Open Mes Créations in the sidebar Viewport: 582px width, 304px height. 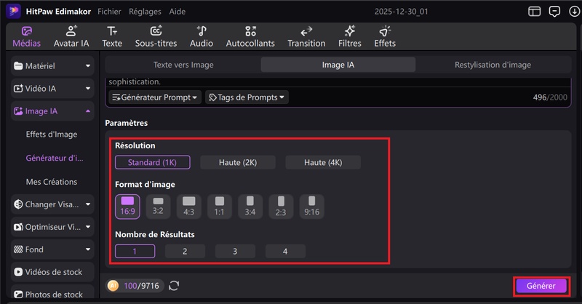coord(51,182)
